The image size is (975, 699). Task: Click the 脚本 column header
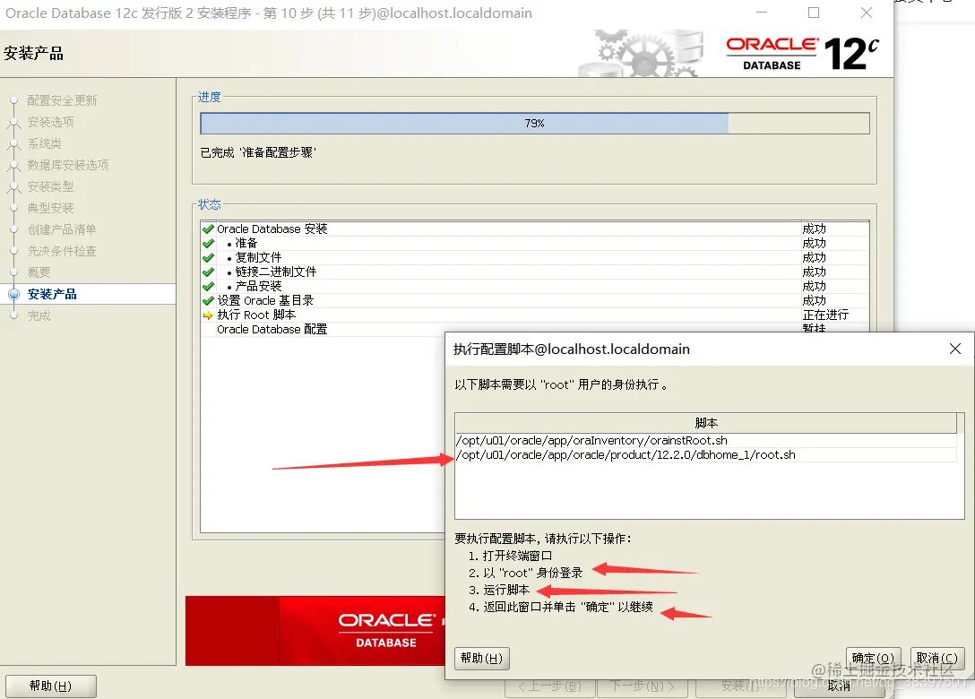(x=706, y=423)
